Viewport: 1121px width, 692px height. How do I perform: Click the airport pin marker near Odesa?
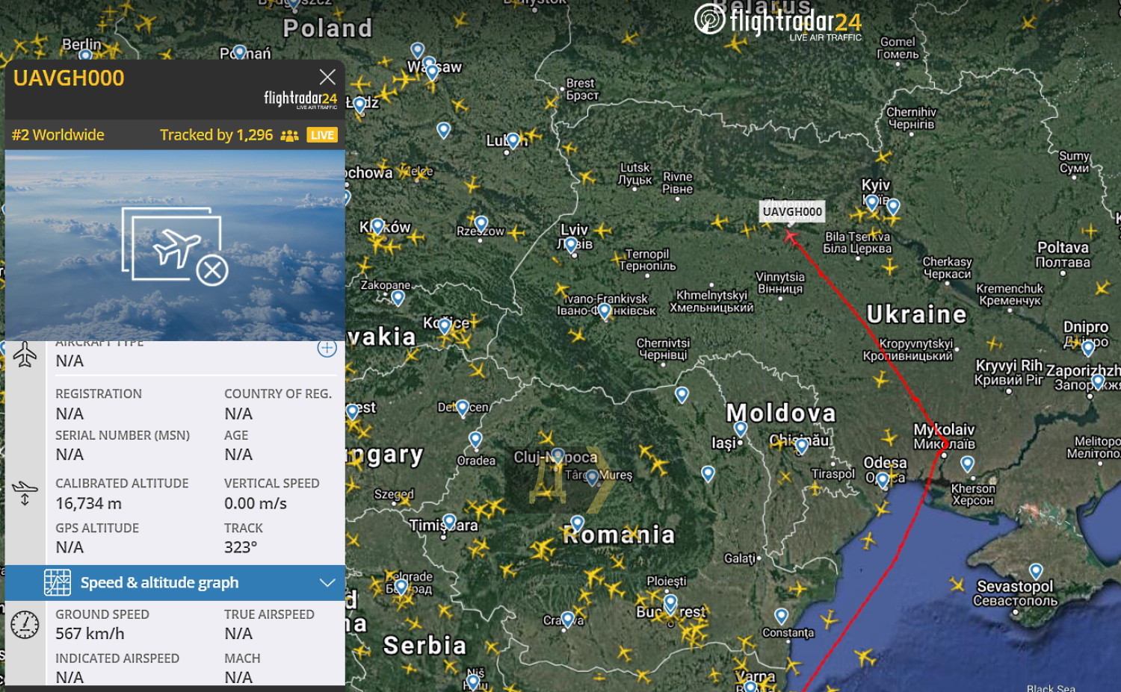(x=883, y=479)
